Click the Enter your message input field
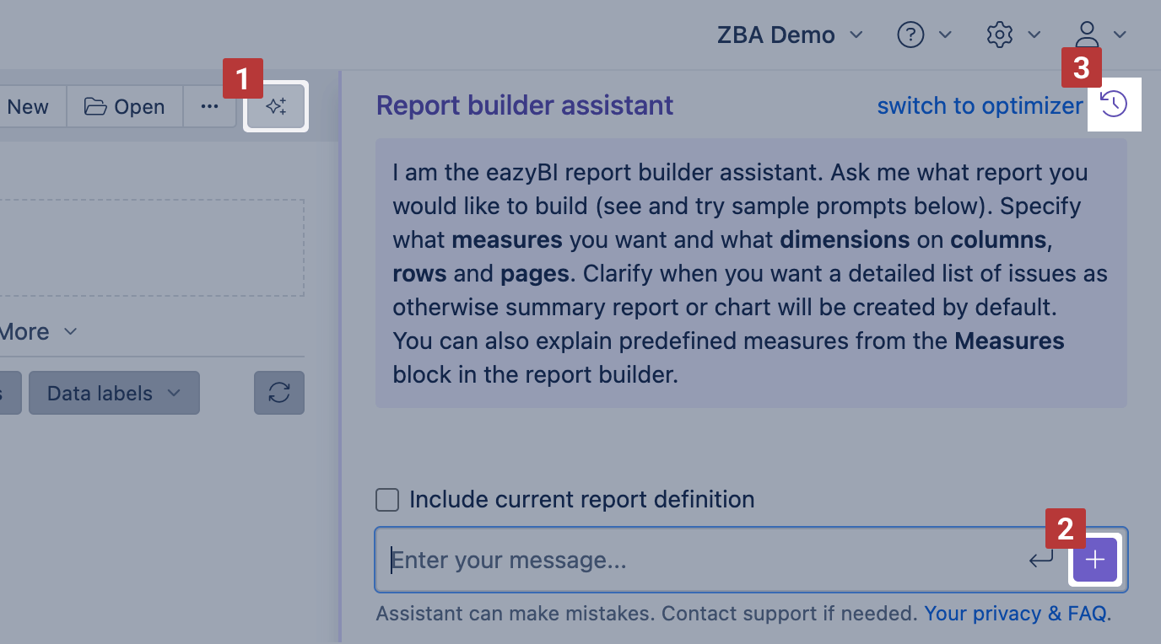 [x=700, y=560]
